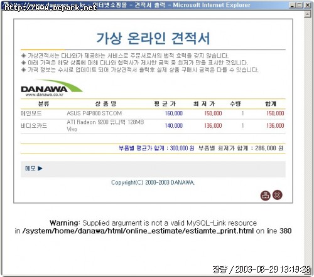Click the average price 140,000
This screenshot has height=277, width=314.
(174, 126)
